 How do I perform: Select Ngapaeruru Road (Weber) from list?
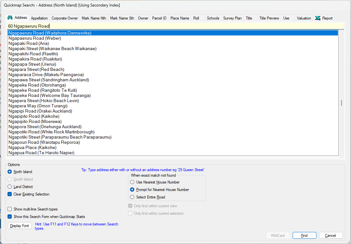pos(35,38)
